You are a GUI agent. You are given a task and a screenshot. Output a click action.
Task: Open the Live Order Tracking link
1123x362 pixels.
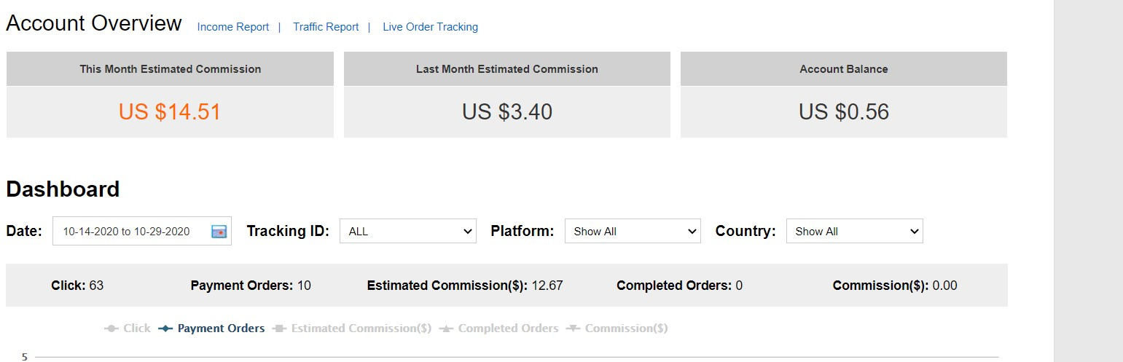430,27
